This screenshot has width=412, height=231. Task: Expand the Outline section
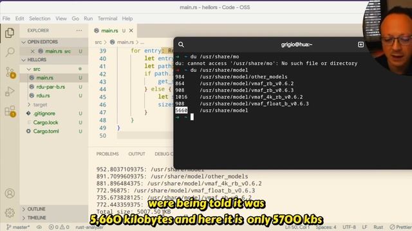(24, 209)
